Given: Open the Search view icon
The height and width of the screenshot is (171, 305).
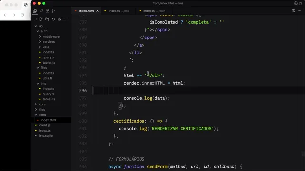Looking at the screenshot, I should point(41,11).
